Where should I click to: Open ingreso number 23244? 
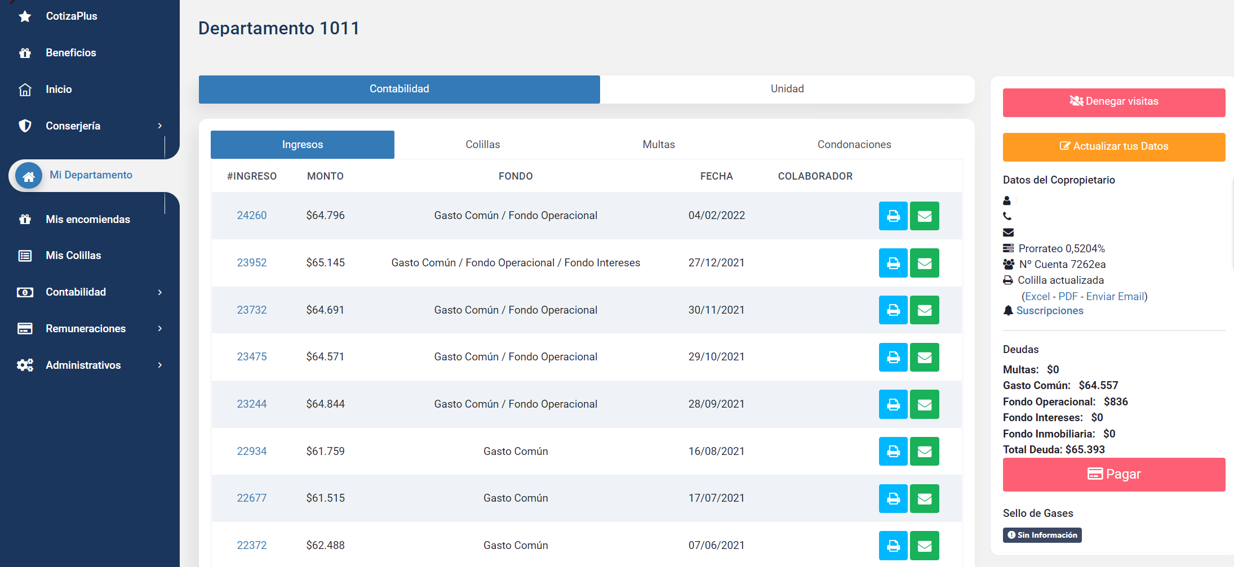[252, 404]
